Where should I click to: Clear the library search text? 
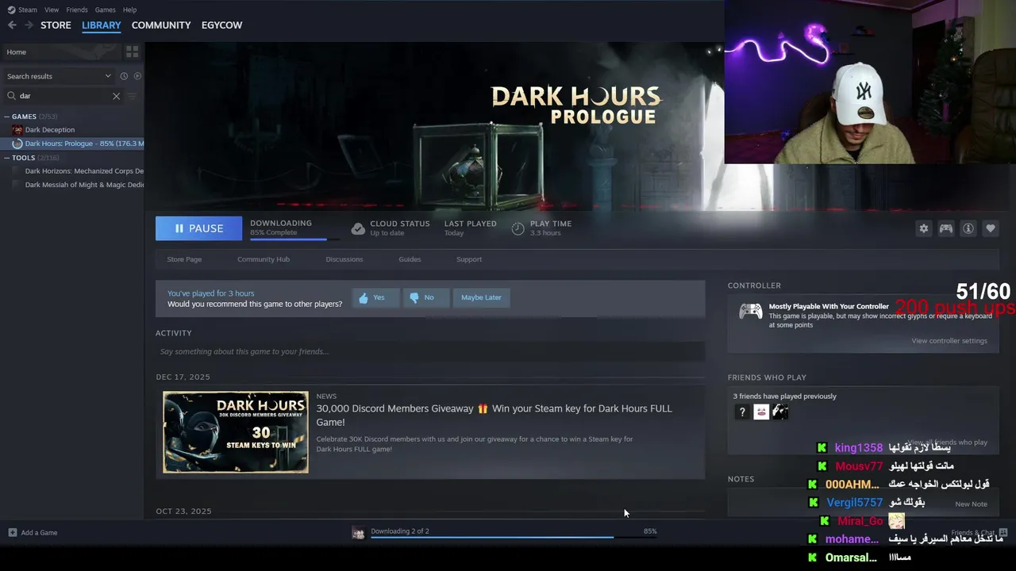(116, 96)
